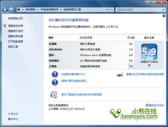Image resolution: width=168 pixels, height=127 pixels.
Task: Open 联机了解有关分数和软件的详细信息 link
Action: point(82,95)
